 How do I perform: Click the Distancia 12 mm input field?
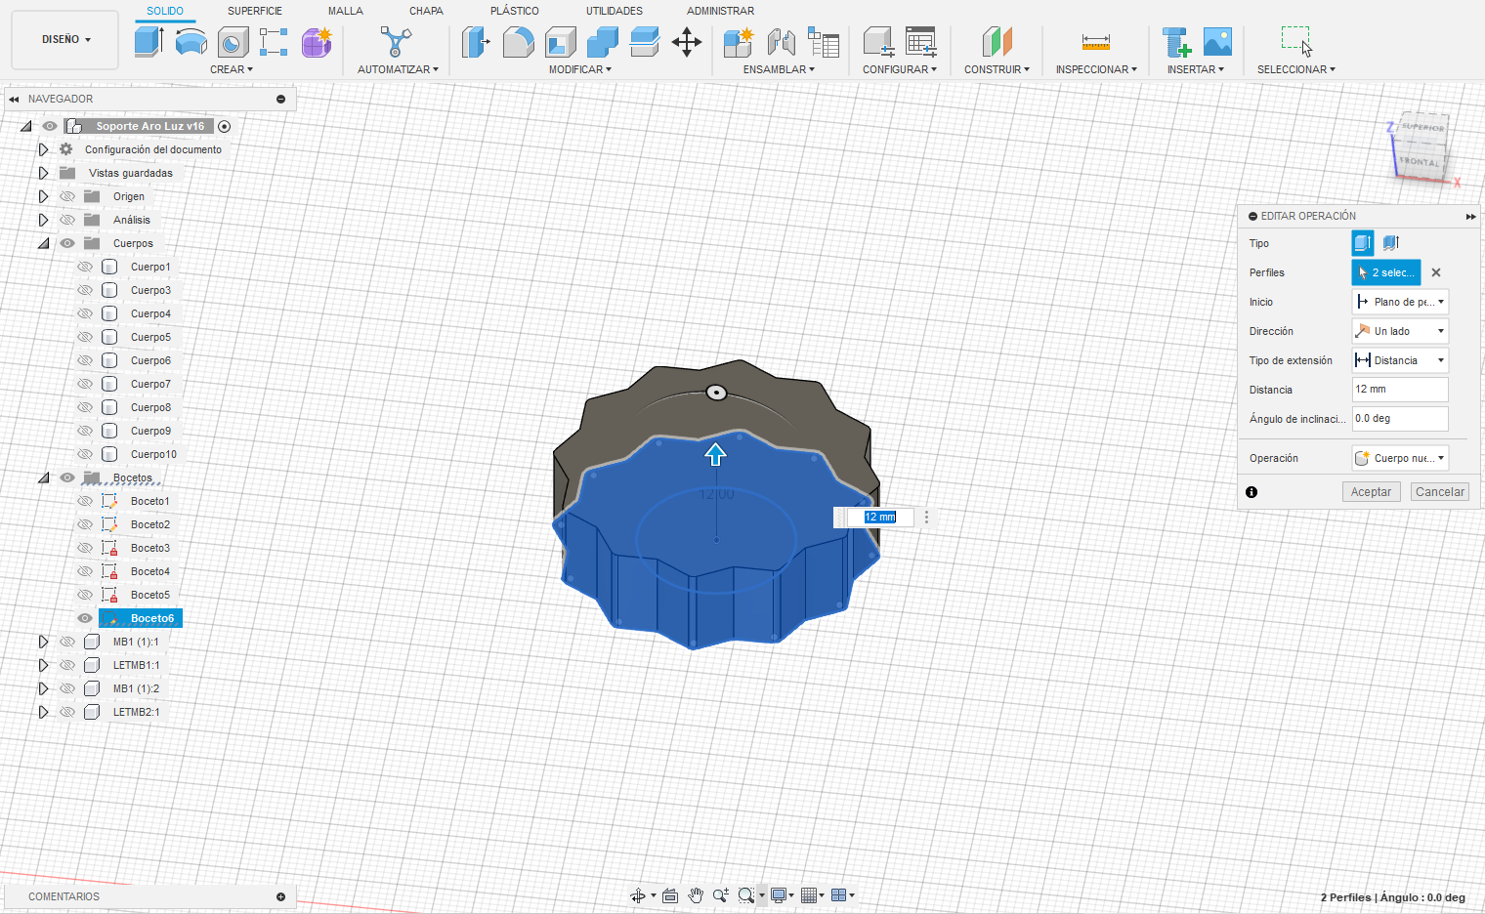tap(1399, 390)
